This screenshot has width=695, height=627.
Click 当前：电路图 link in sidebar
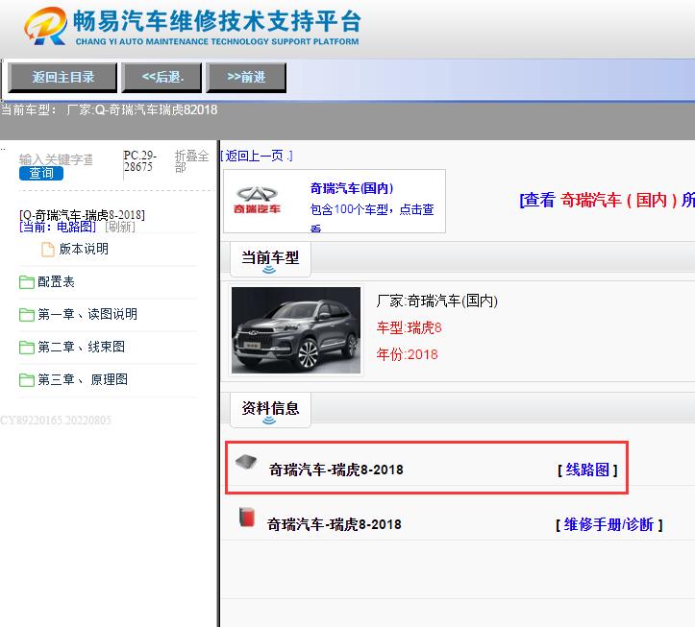(x=58, y=227)
